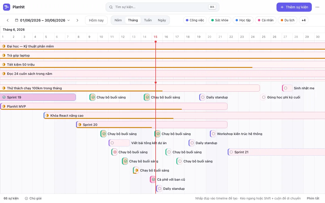Screen dimensions: 325x203
Task: Click status icon of Tiết kiệm 50 triệu
Action: (x=4, y=64)
